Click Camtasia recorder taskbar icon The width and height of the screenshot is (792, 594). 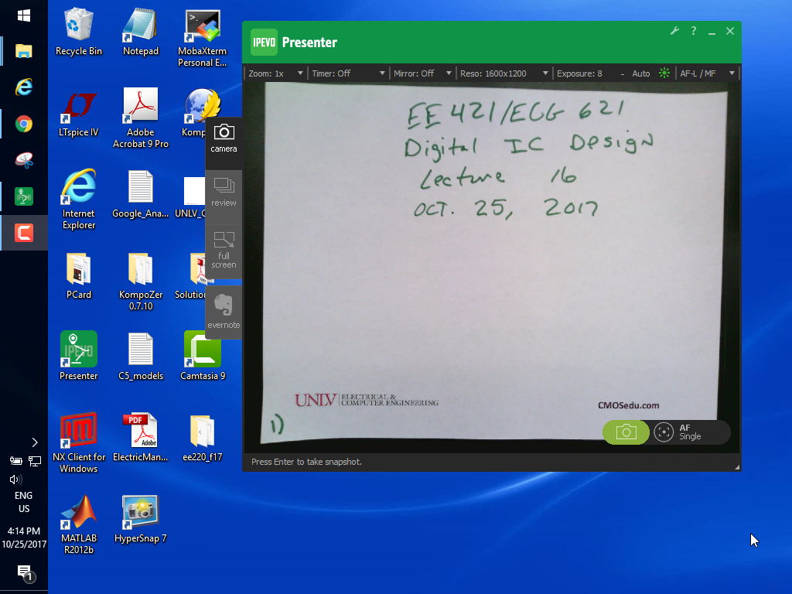coord(24,233)
